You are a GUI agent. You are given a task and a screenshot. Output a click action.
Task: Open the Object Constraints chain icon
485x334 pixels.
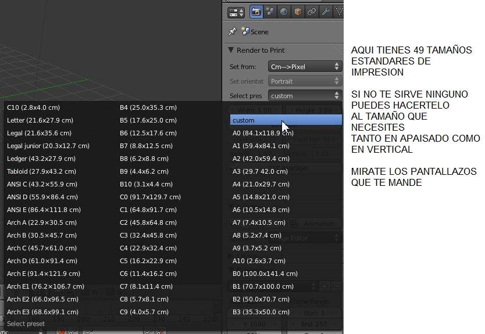tap(312, 12)
